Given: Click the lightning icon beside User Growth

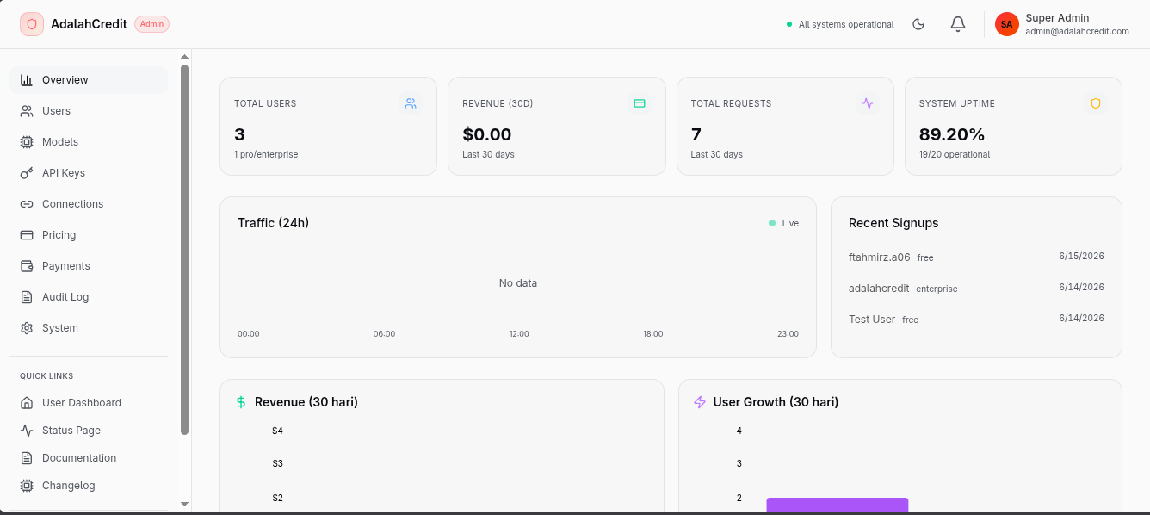Looking at the screenshot, I should [x=700, y=402].
